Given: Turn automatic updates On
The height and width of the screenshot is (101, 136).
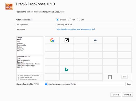Looking at the screenshot, I should [x=70, y=20].
